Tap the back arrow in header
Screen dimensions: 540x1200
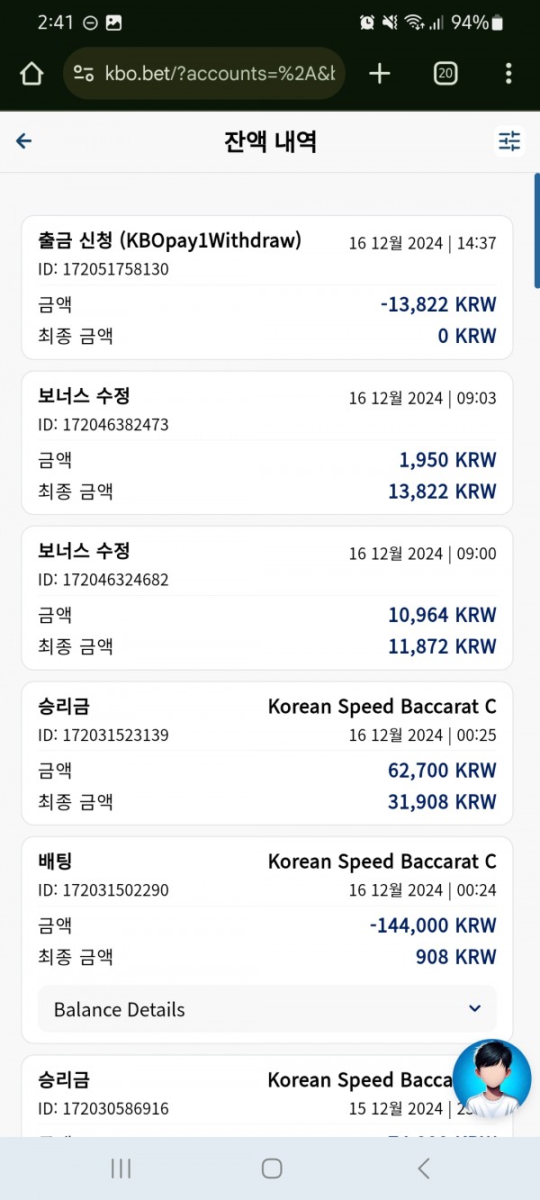(x=24, y=140)
